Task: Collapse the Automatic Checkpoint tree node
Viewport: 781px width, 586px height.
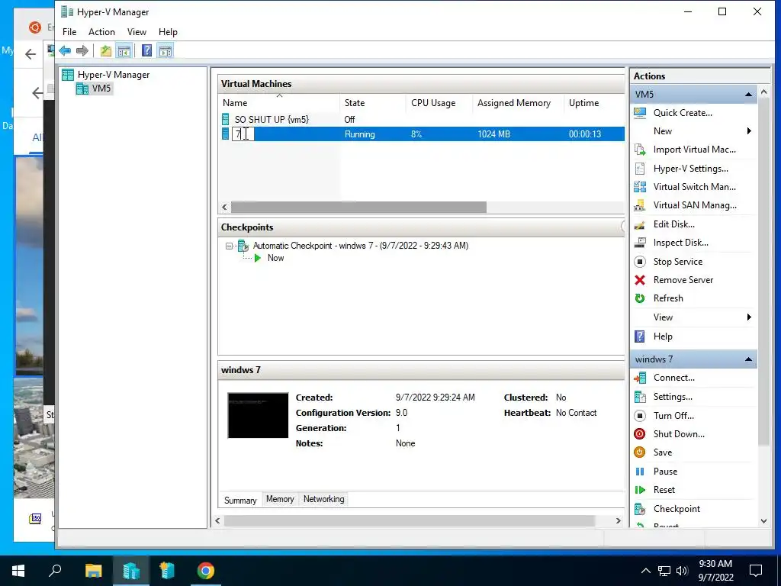Action: coord(229,246)
